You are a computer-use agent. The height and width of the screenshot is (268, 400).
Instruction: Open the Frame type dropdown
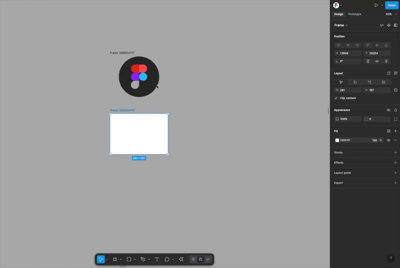point(341,25)
